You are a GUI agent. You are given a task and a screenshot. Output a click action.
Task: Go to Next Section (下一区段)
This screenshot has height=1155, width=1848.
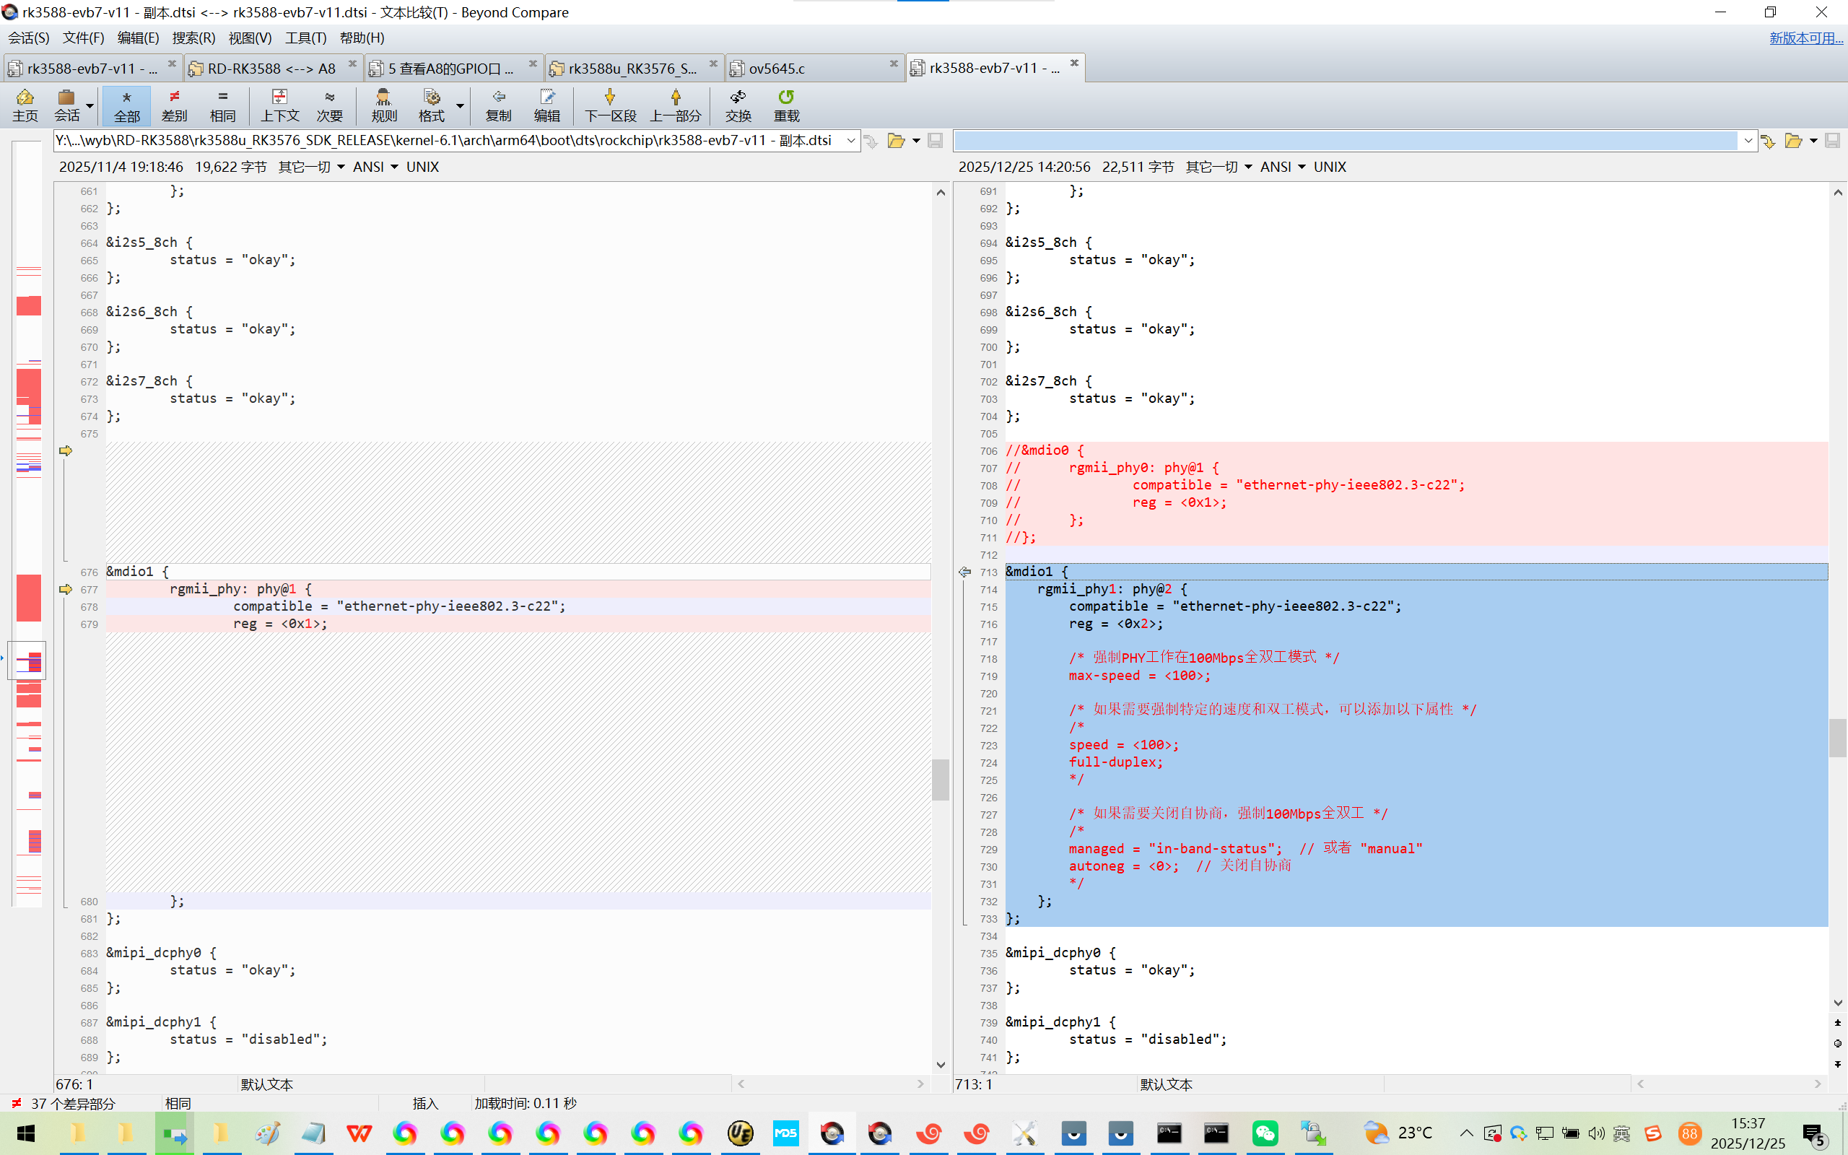coord(609,105)
